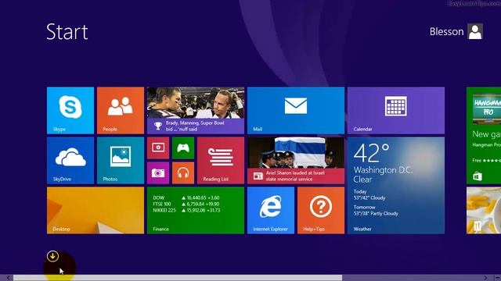
Task: Launch the Camera small tile
Action: click(158, 173)
